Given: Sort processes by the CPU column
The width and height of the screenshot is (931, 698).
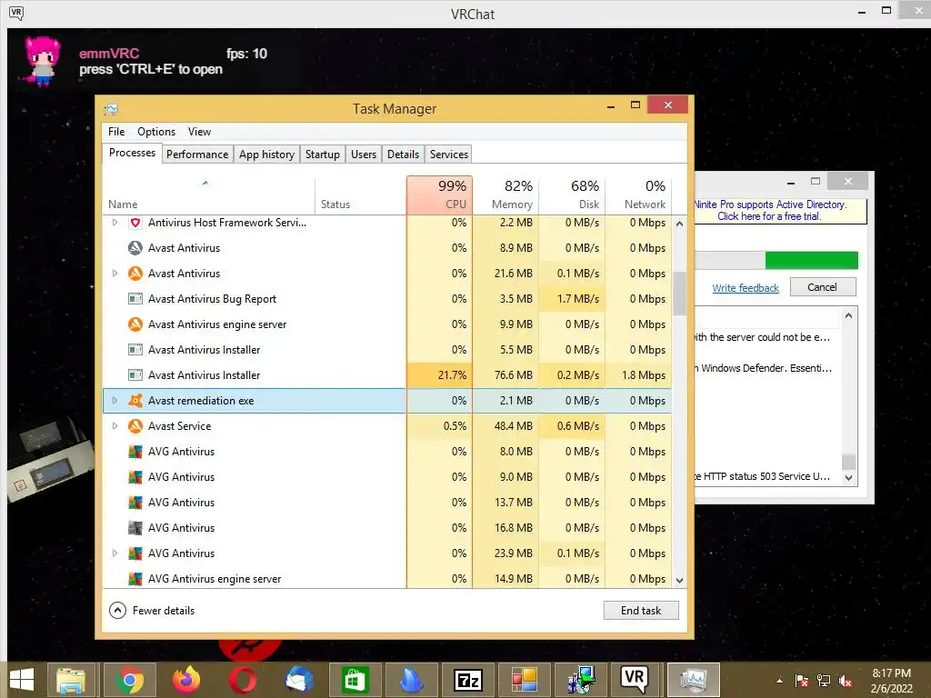Looking at the screenshot, I should coord(439,194).
